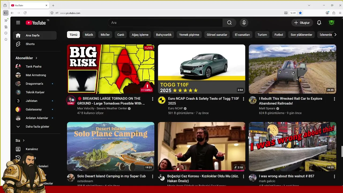Image resolution: width=343 pixels, height=193 pixels.
Task: Select the El sanatları filter chip
Action: tap(242, 35)
